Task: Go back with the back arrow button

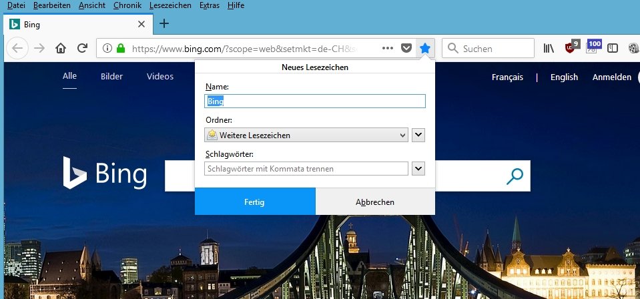Action: 17,48
